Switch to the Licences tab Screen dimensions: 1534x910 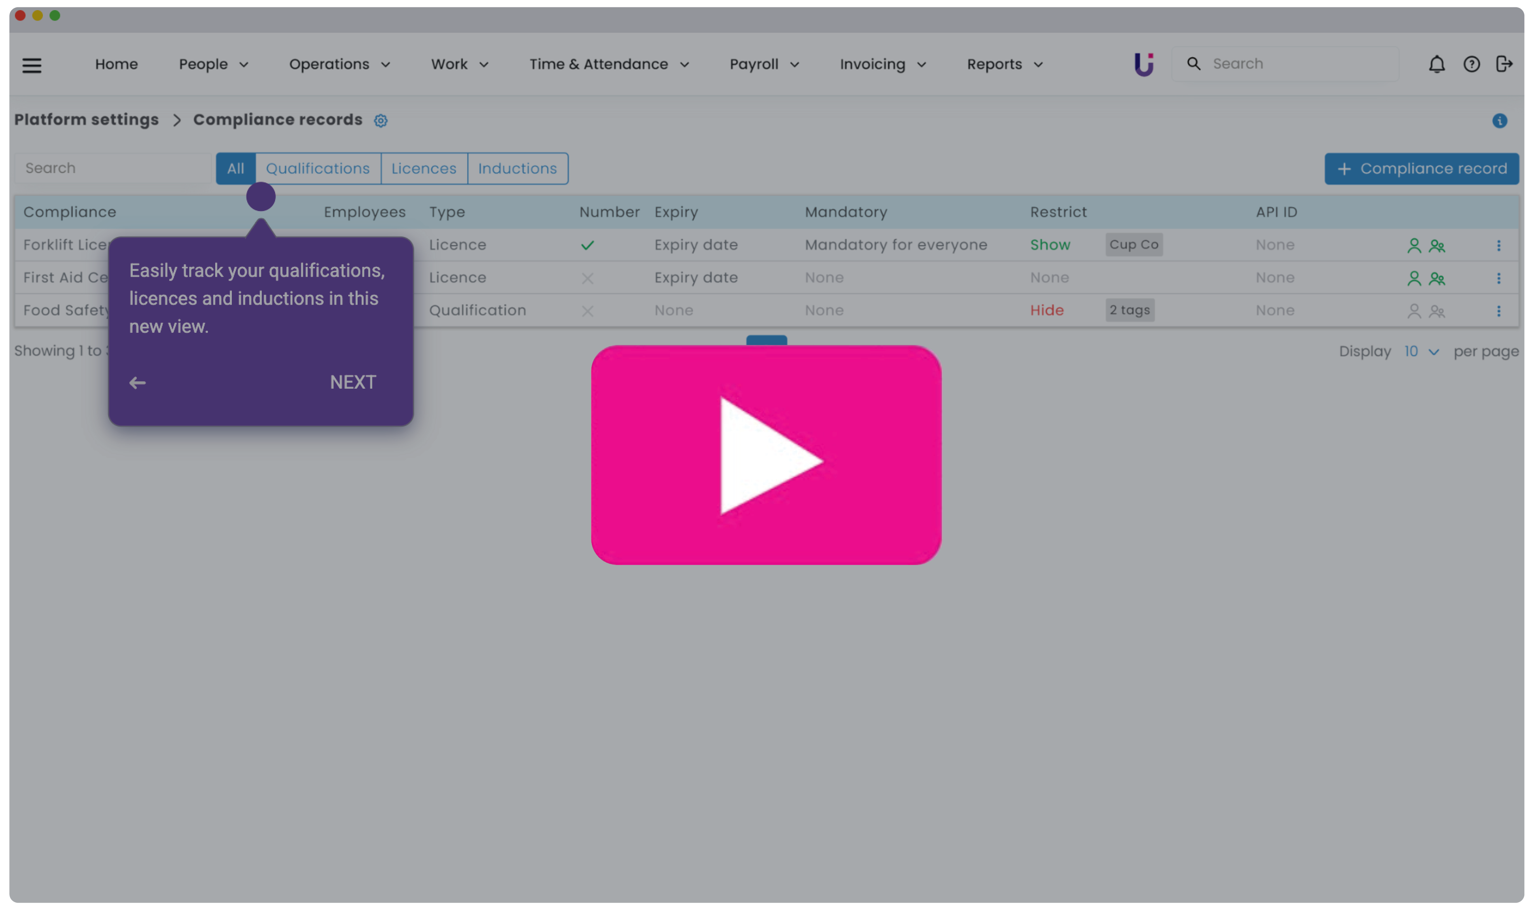tap(424, 169)
